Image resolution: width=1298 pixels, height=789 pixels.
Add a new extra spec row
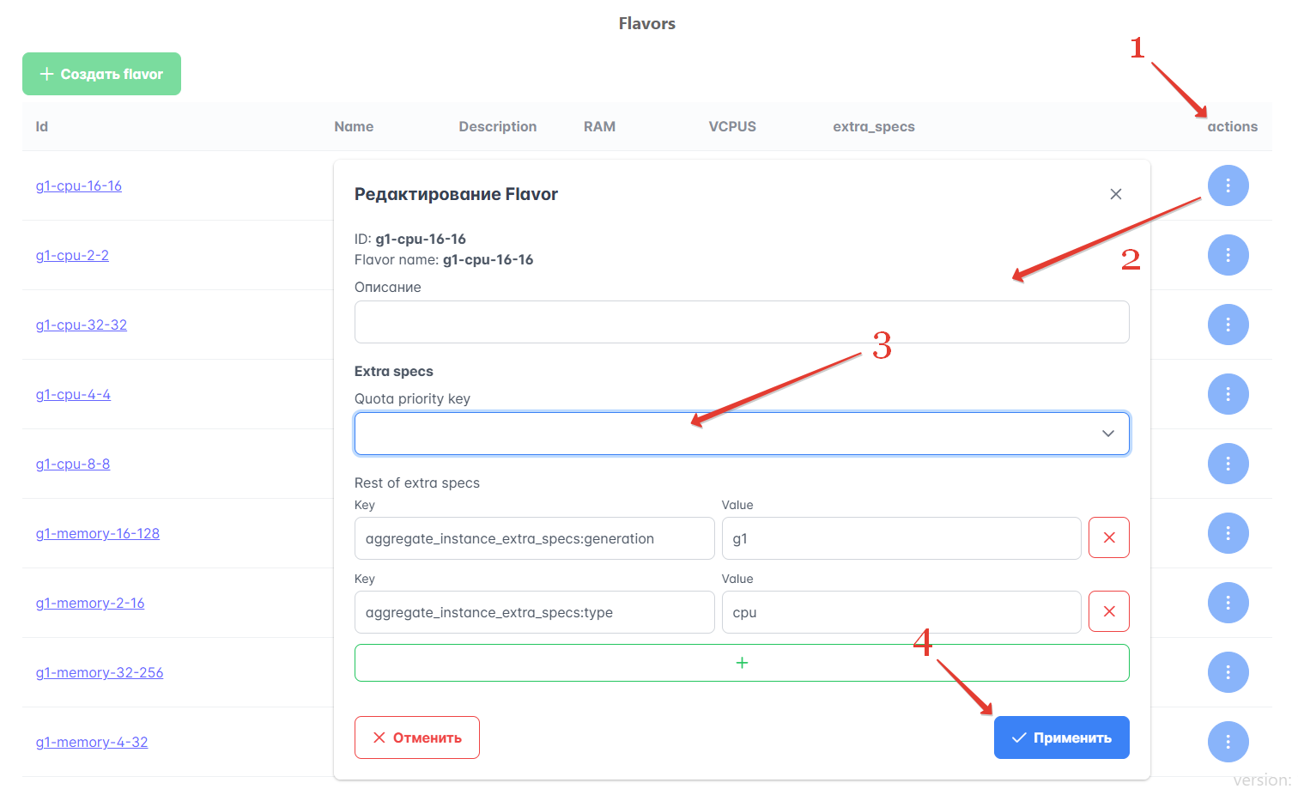pos(741,663)
